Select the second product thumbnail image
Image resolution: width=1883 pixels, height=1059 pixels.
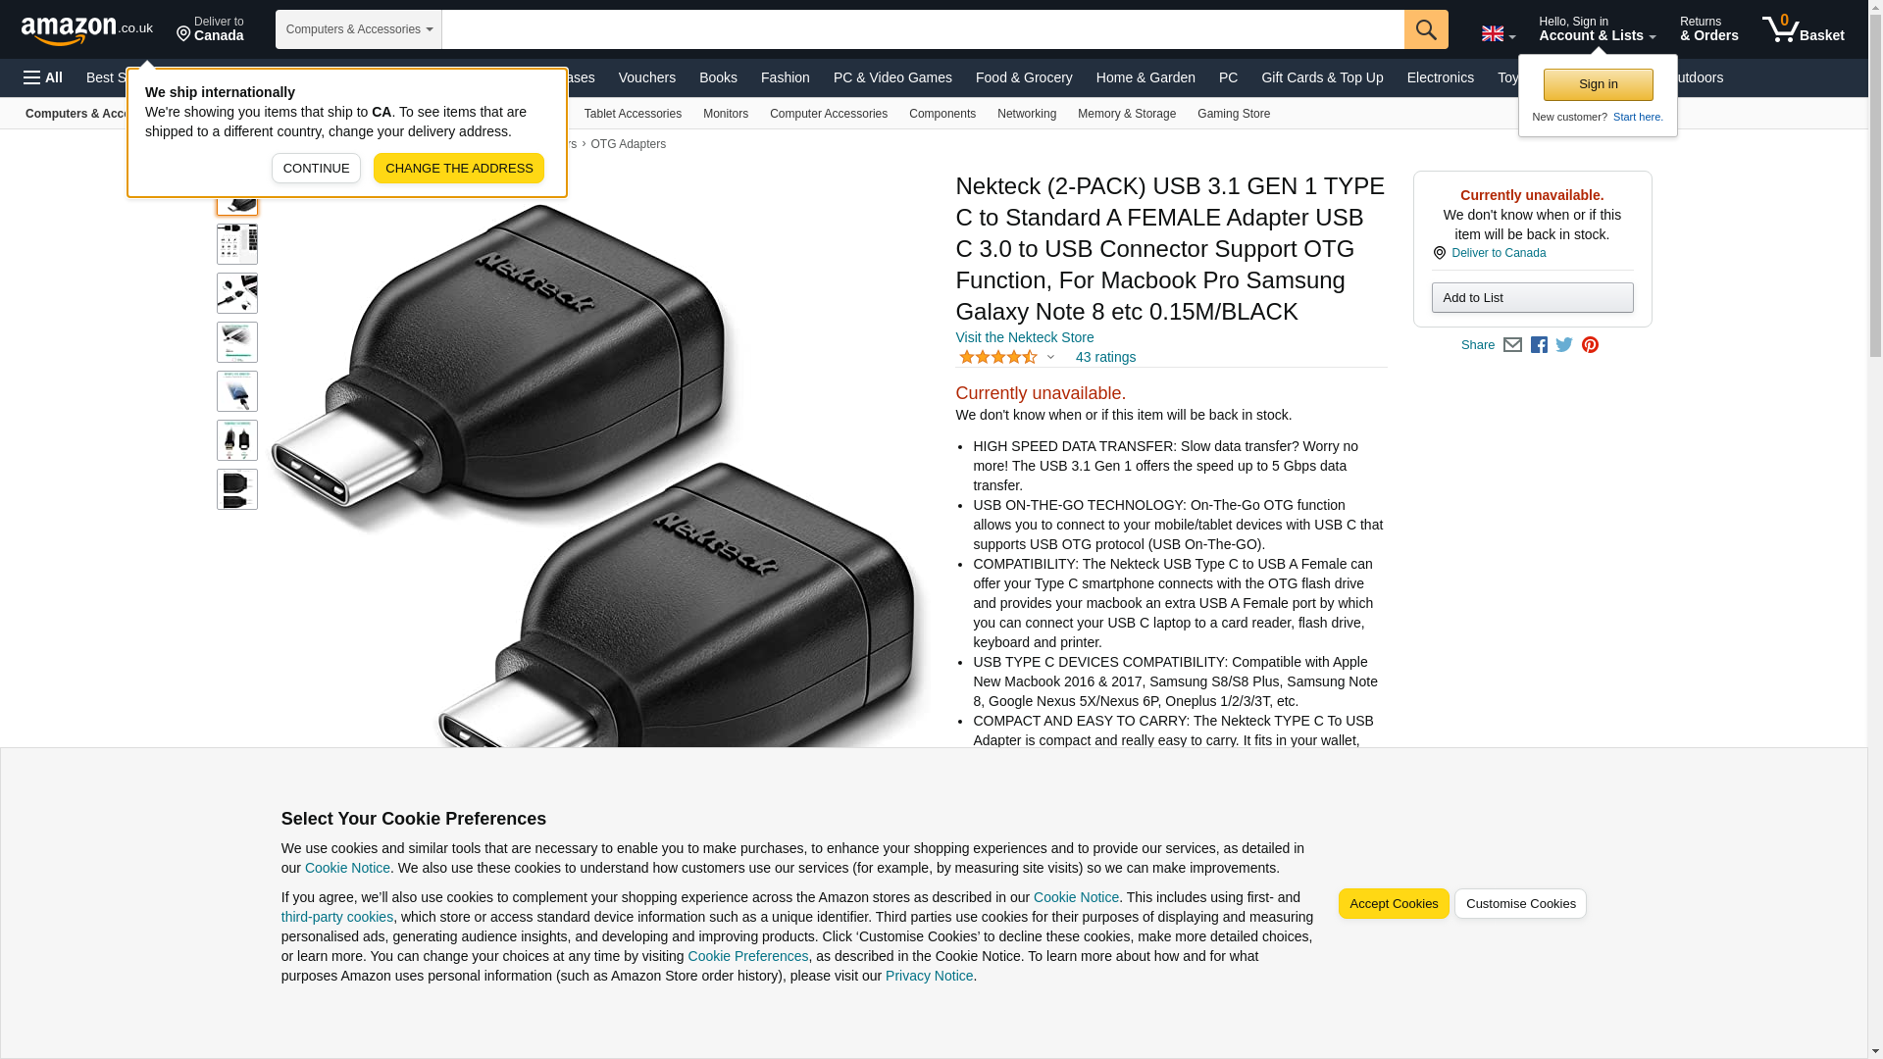point(237,244)
